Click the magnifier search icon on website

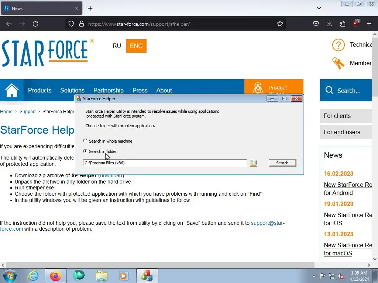click(x=329, y=91)
